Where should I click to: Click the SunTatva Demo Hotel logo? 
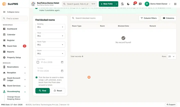[33, 4]
